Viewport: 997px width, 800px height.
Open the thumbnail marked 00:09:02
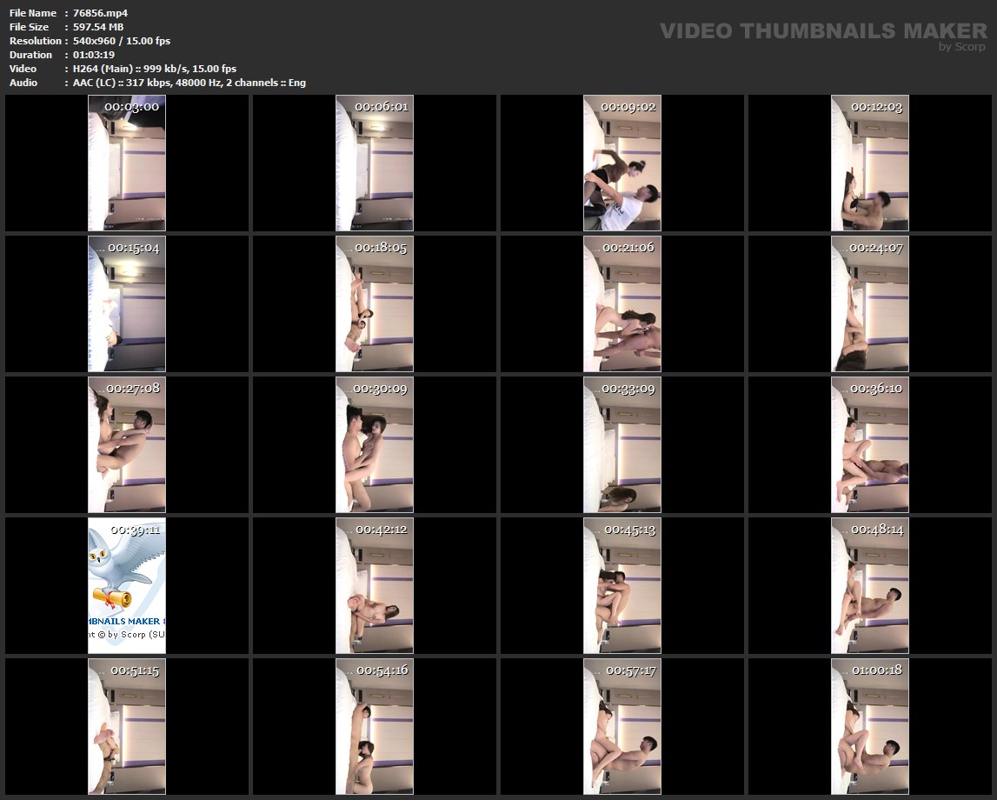(622, 163)
